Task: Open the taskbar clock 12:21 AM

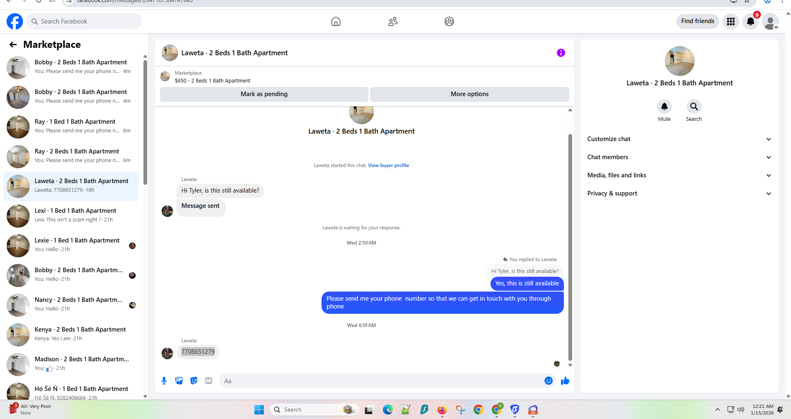Action: tap(762, 410)
